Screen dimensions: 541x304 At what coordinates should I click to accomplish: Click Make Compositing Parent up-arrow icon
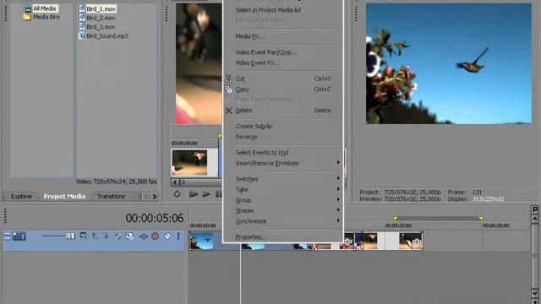[x=95, y=236]
